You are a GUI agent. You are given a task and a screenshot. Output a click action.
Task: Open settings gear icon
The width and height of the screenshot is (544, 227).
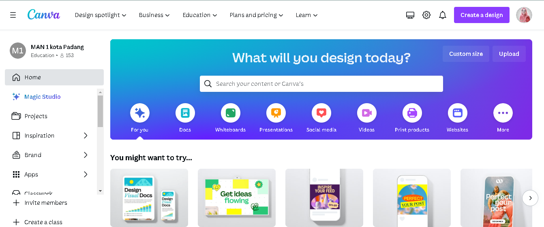426,15
